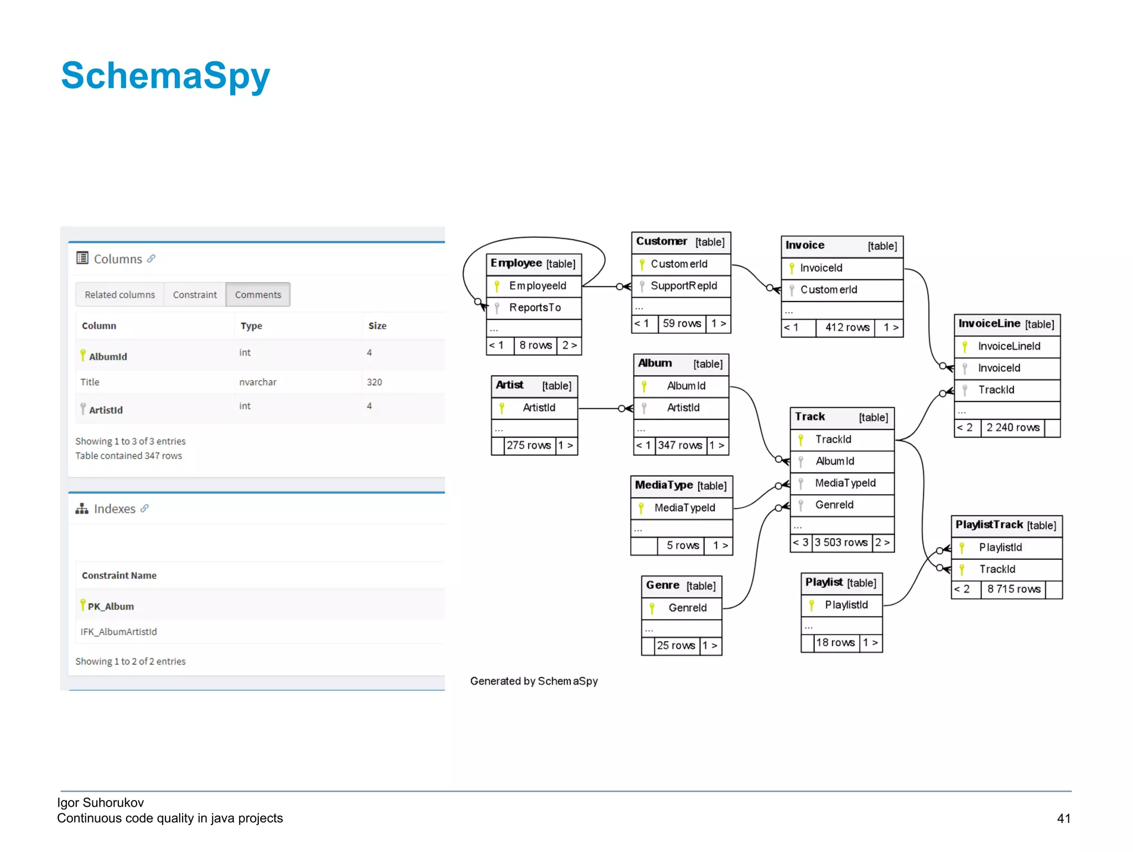
Task: Click the key icon beside PK_Album
Action: tap(83, 604)
